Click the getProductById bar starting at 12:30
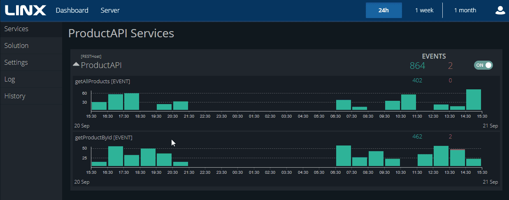The height and width of the screenshot is (200, 509). (x=441, y=156)
